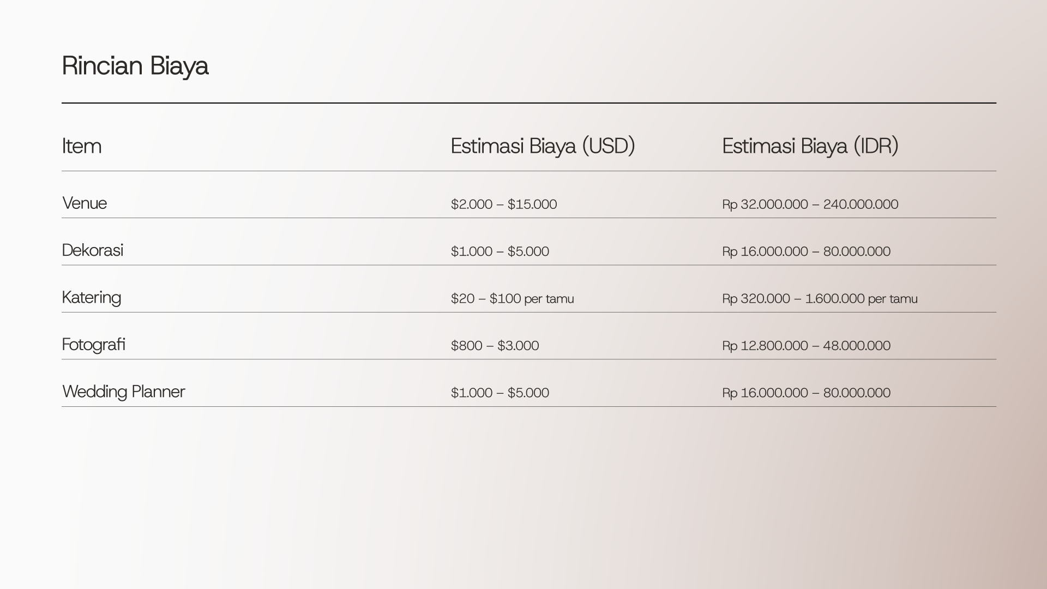1047x589 pixels.
Task: Click the Rincian Biaya slide title
Action: (135, 66)
